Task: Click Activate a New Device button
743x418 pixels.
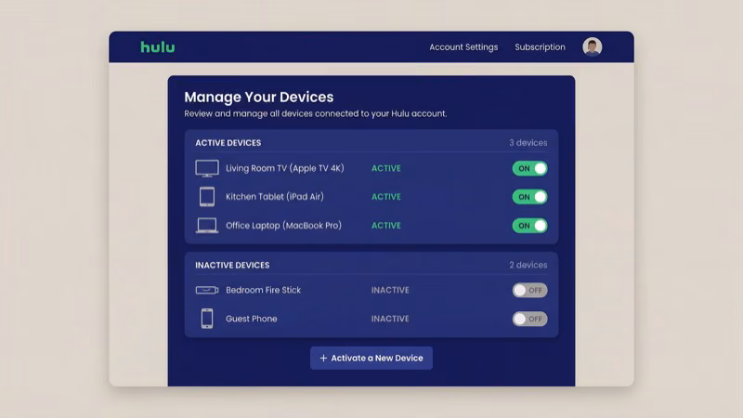Action: [x=371, y=358]
